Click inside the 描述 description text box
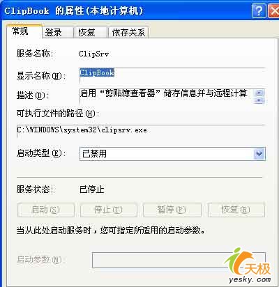This screenshot has height=287, width=279. 166,96
